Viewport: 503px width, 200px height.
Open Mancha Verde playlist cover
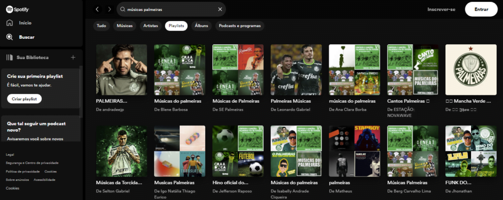tap(471, 70)
